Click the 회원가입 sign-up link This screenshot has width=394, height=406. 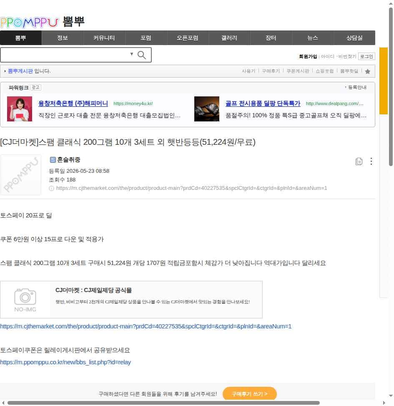(308, 56)
